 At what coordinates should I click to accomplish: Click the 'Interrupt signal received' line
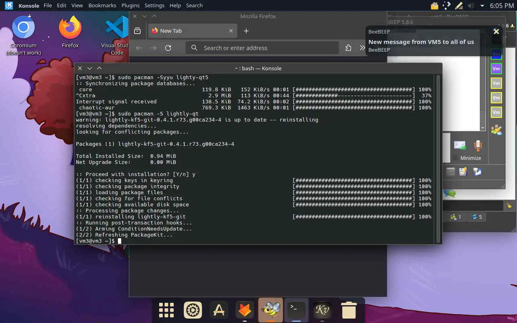[116, 102]
